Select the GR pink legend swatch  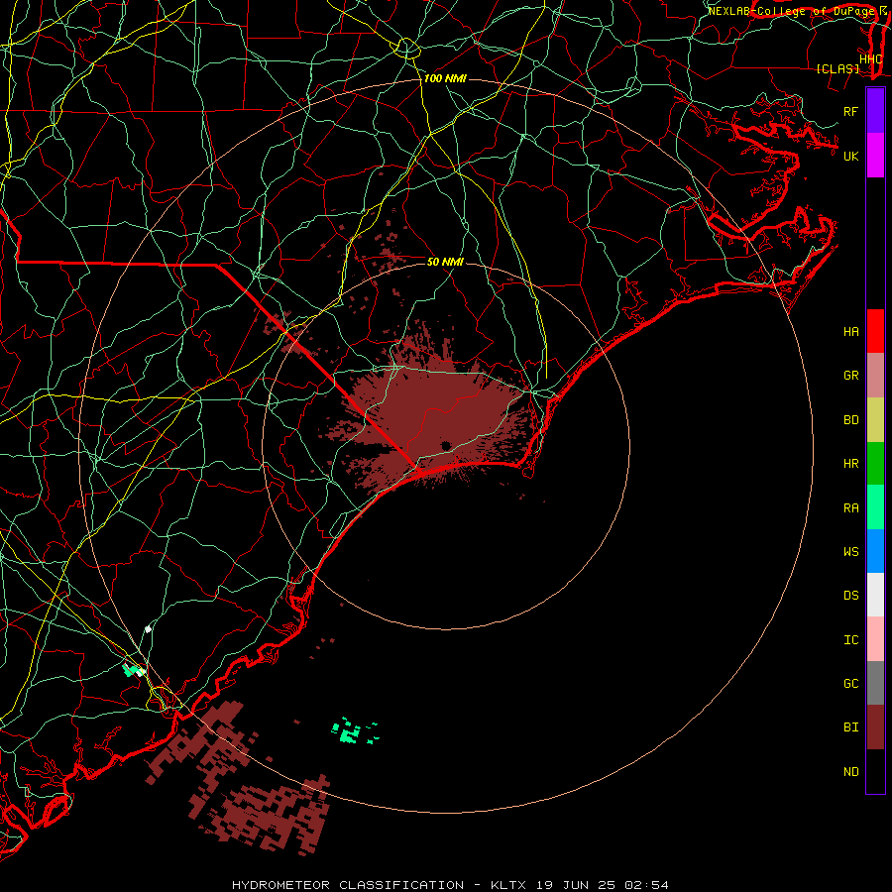(875, 375)
